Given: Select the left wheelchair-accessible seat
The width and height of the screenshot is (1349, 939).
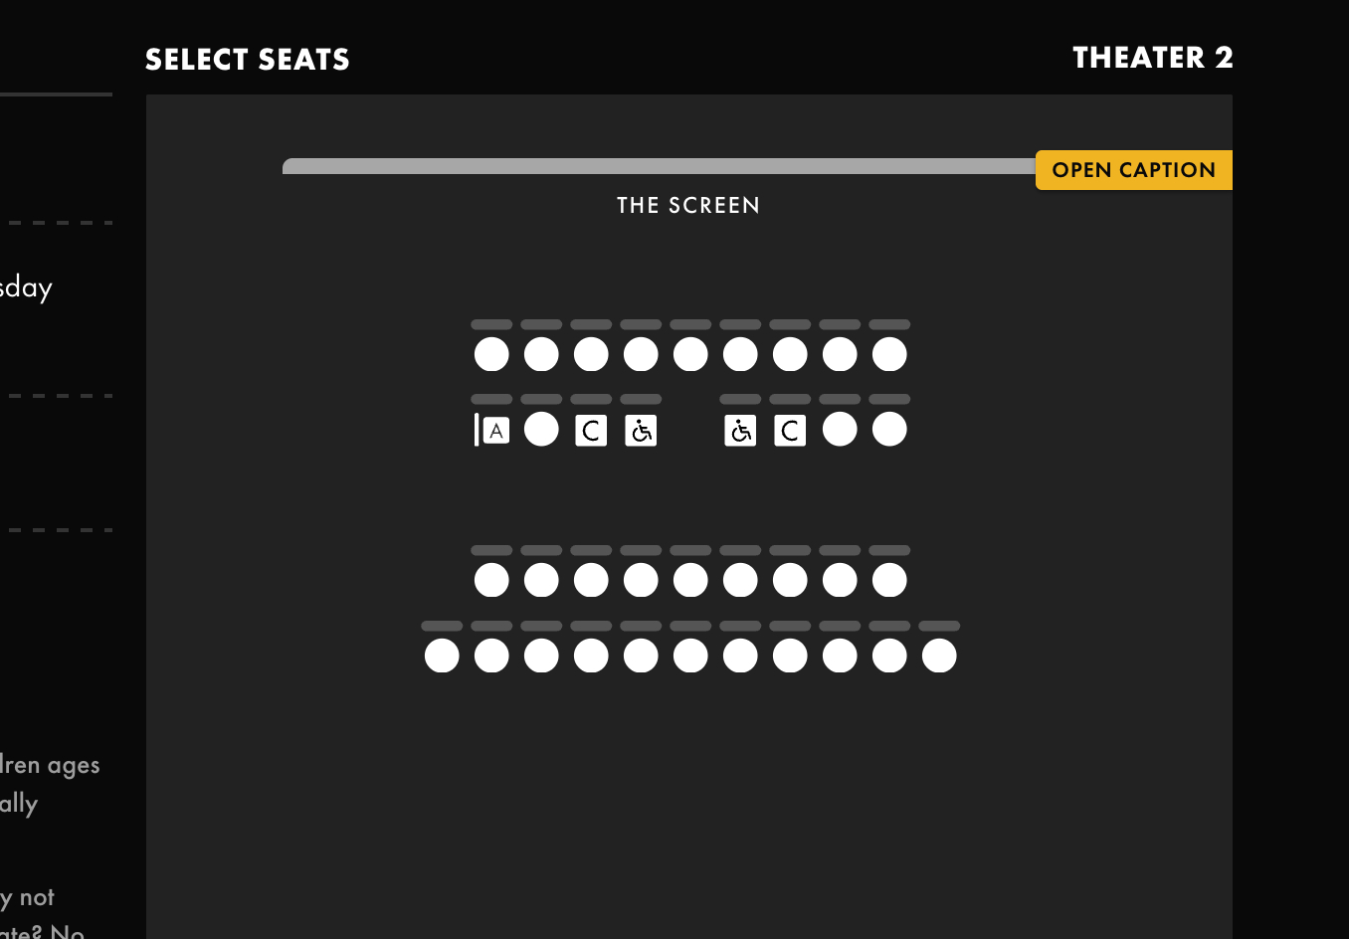Looking at the screenshot, I should pyautogui.click(x=641, y=431).
